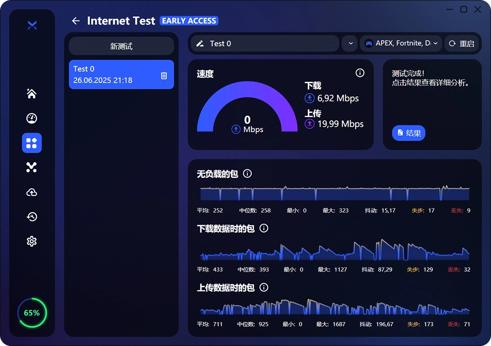491x346 pixels.
Task: Click the 19,99 Mbps upload value
Action: (340, 124)
